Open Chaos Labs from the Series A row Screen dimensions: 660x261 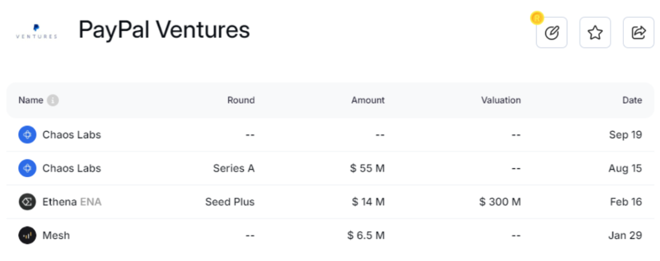(72, 168)
